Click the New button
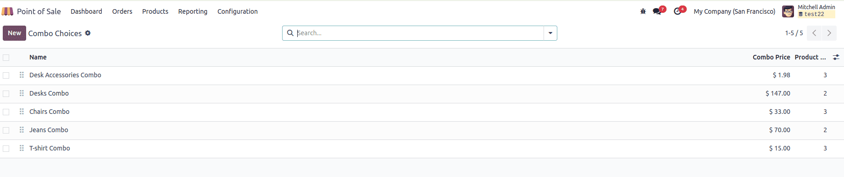 click(x=14, y=33)
